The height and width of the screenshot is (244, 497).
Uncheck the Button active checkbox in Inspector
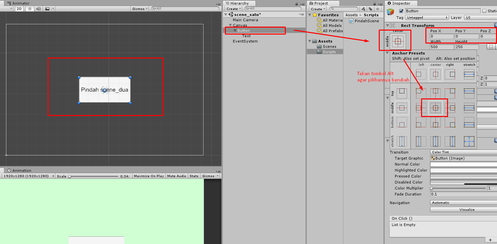pos(400,11)
